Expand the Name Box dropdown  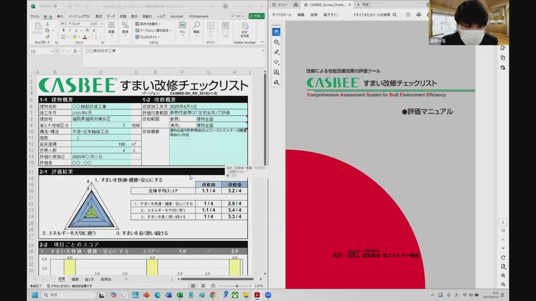52,51
